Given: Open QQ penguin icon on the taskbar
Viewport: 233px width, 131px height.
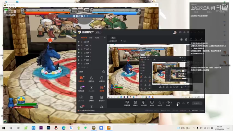Looking at the screenshot, I should 56,128.
